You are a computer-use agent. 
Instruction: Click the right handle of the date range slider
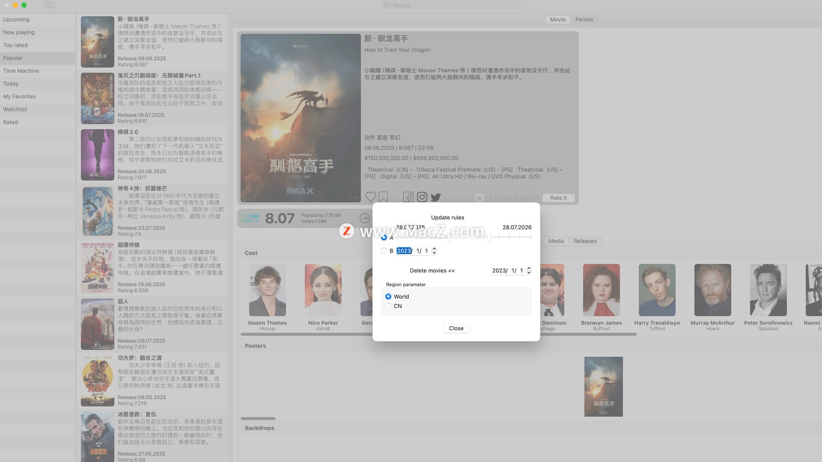489,237
